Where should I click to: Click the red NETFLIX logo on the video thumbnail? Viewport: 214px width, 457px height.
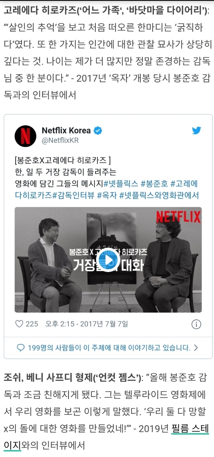click(x=178, y=217)
